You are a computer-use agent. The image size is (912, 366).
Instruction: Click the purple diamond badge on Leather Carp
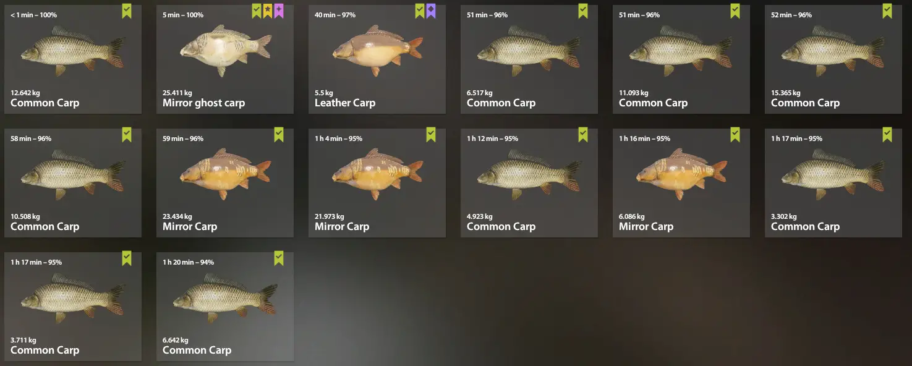point(431,11)
